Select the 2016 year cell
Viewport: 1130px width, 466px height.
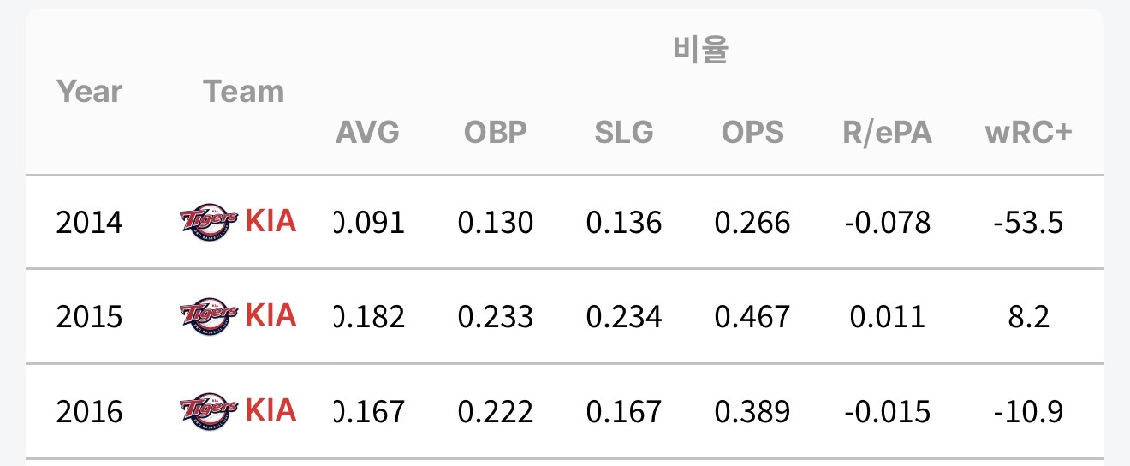pos(89,411)
